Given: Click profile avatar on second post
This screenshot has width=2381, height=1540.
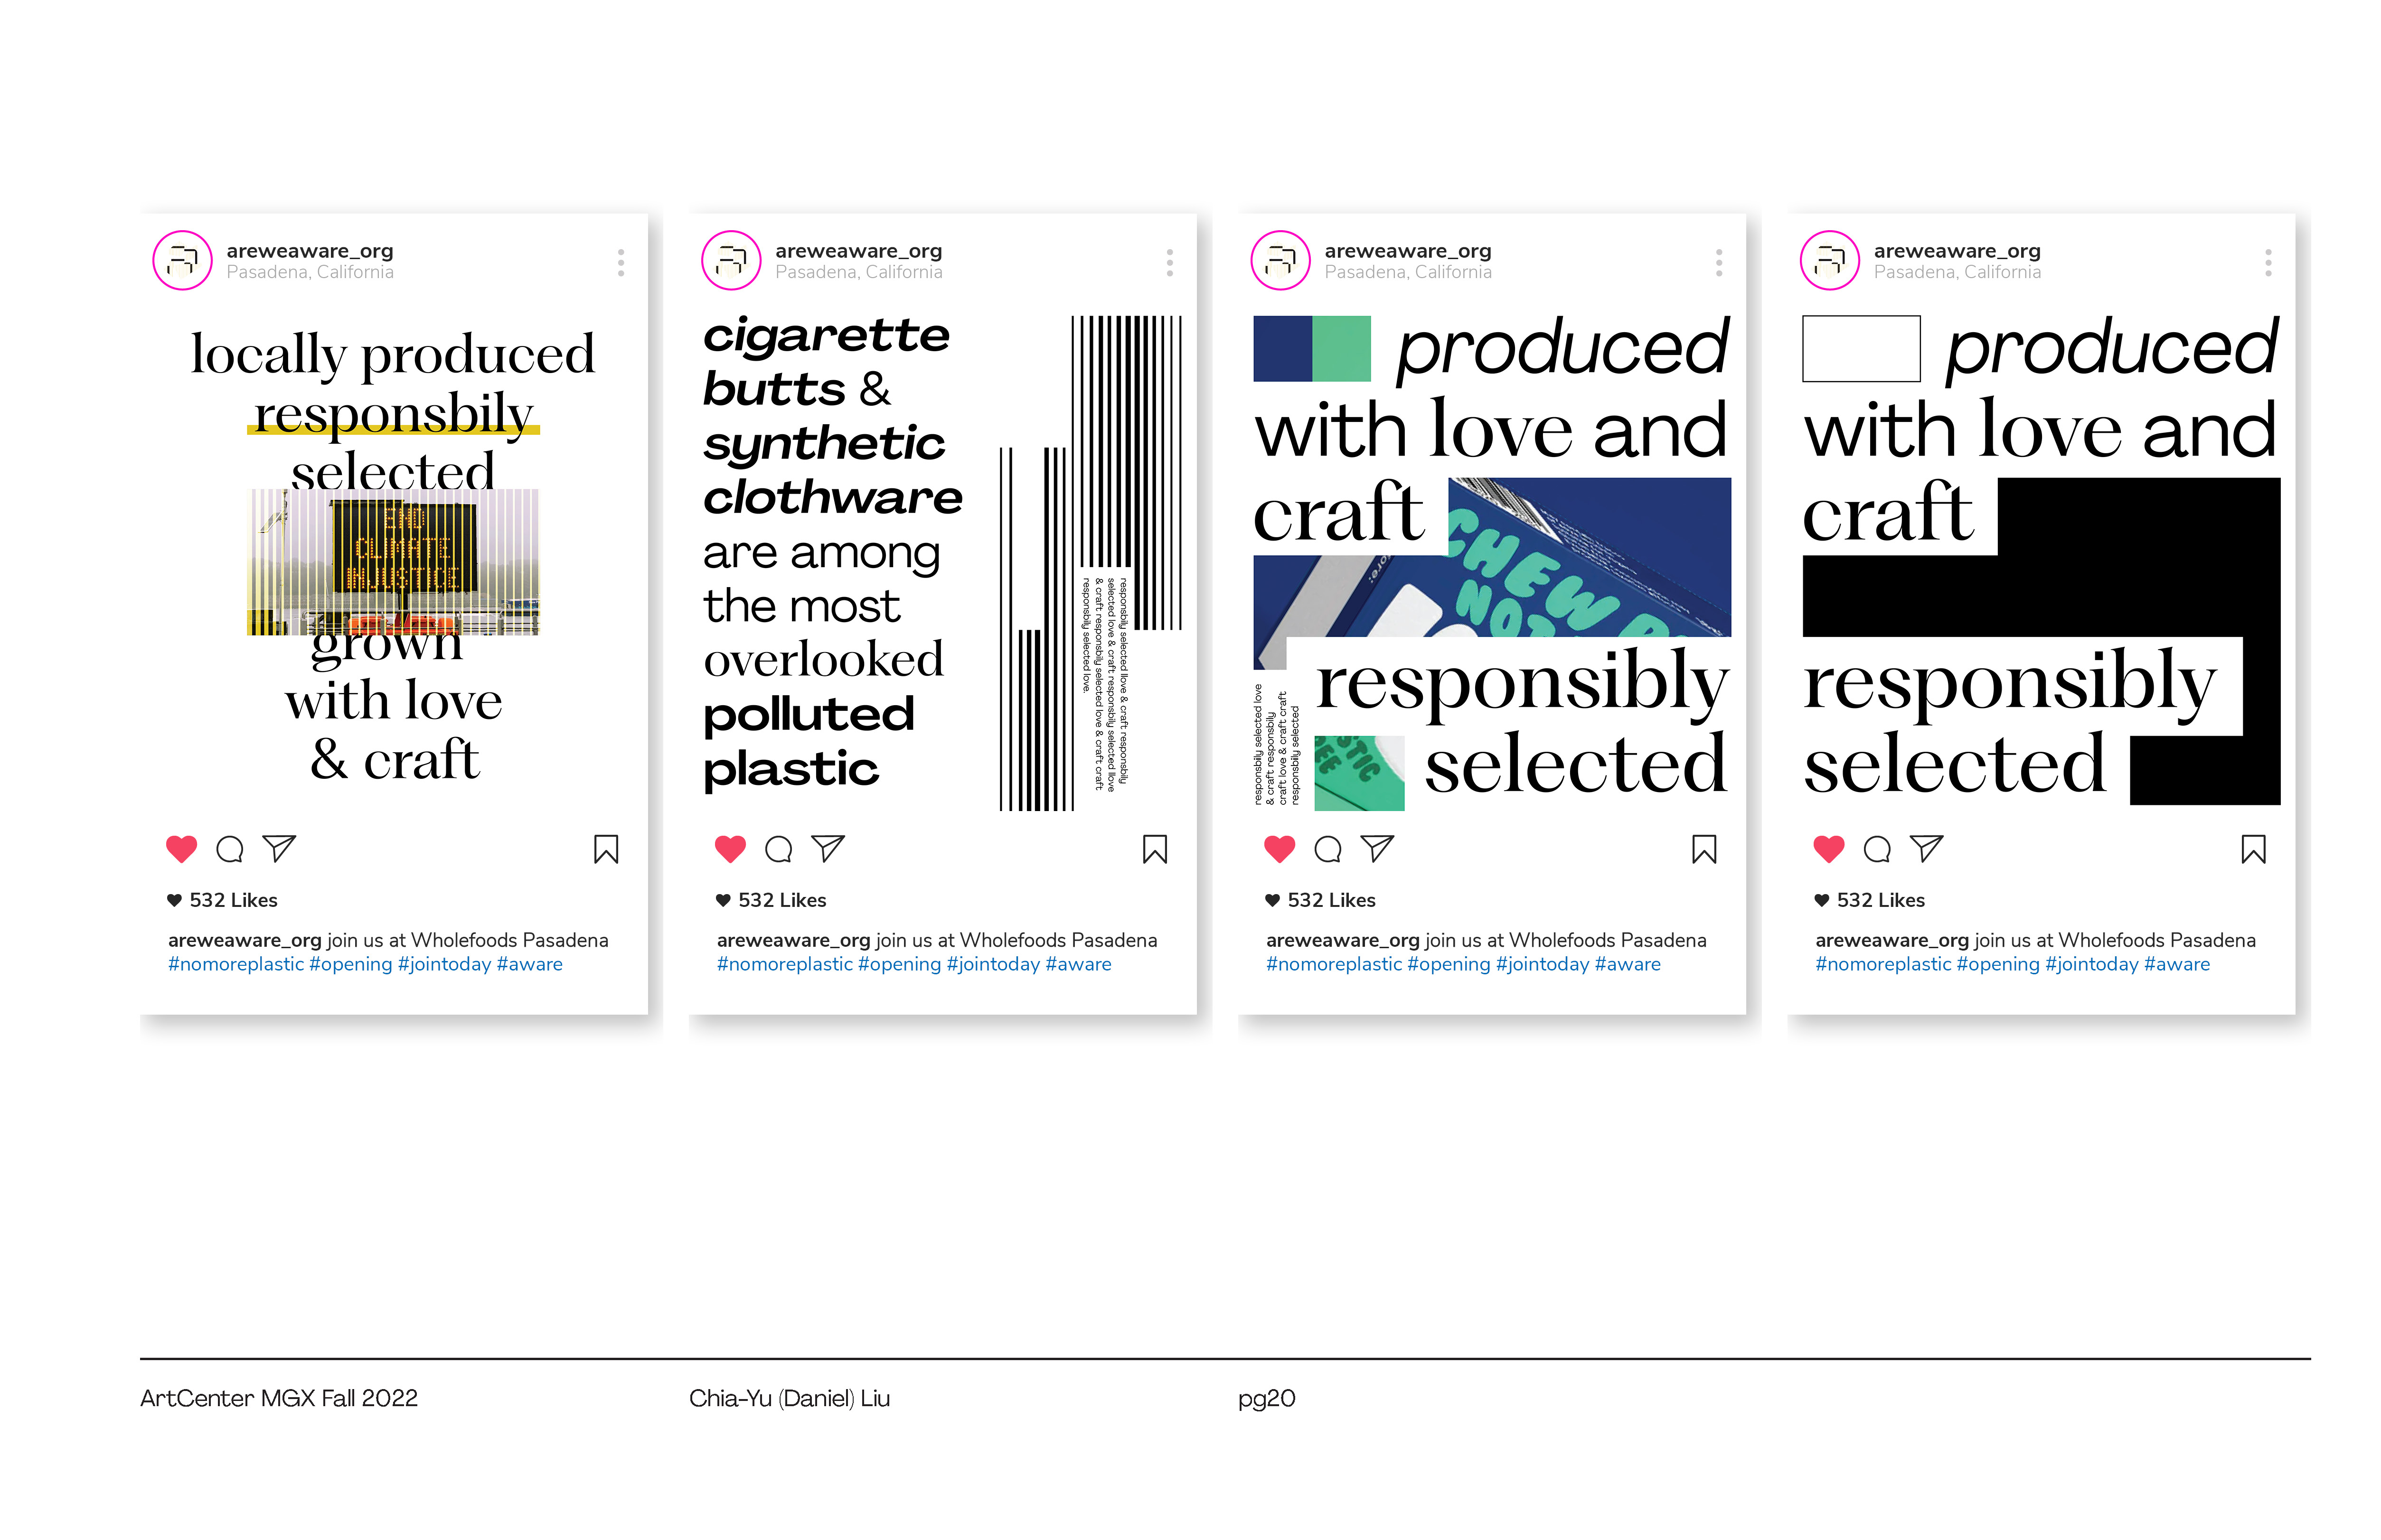Looking at the screenshot, I should click(x=731, y=261).
